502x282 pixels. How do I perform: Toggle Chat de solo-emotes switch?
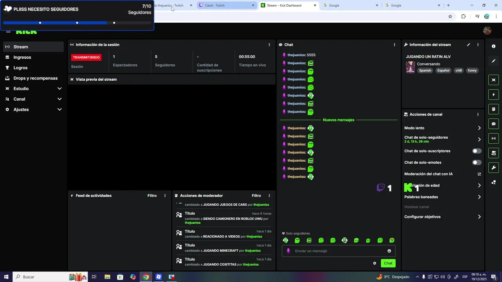(x=477, y=163)
